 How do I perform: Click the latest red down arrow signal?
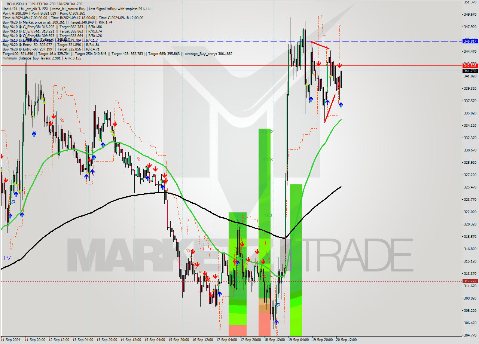click(x=339, y=65)
